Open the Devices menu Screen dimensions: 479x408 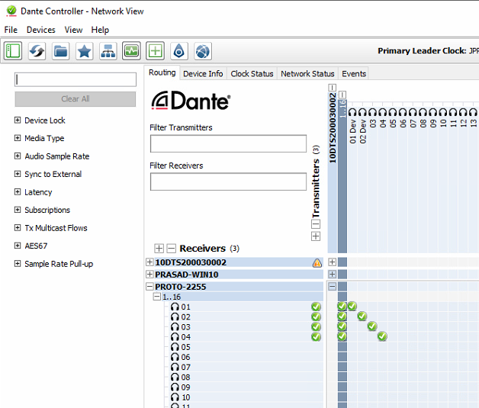point(41,30)
